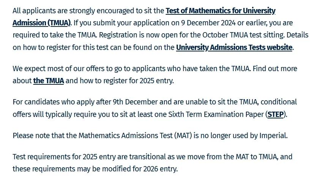Click the 'October TMUA test sitting' phrase

coord(244,35)
